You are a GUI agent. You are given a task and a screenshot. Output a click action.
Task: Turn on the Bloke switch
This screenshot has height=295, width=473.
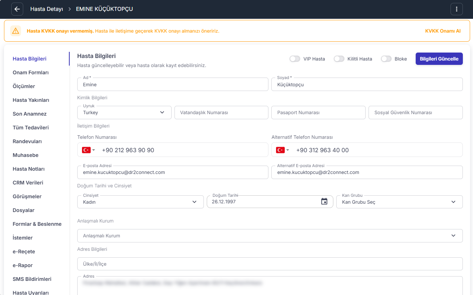(x=386, y=59)
